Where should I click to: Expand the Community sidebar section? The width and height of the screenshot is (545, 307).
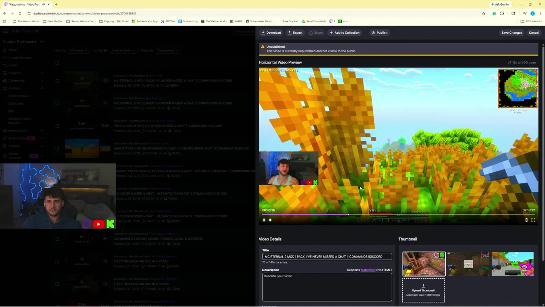coord(42,81)
